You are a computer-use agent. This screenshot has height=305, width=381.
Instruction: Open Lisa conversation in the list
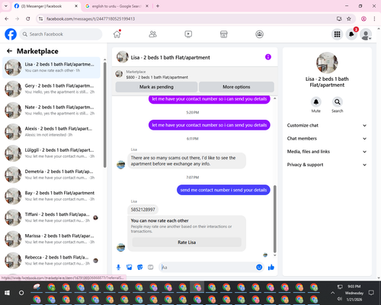pos(52,68)
